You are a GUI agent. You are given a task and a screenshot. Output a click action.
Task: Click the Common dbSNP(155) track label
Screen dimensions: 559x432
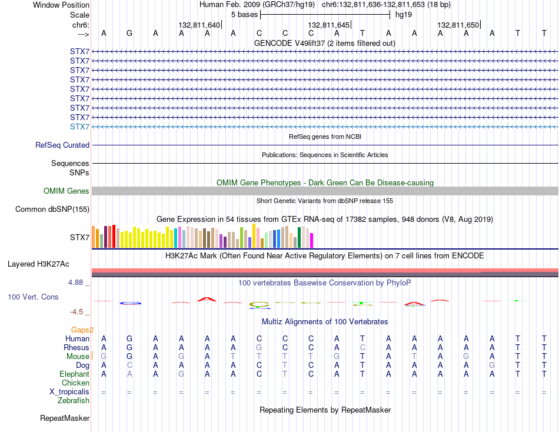52,209
